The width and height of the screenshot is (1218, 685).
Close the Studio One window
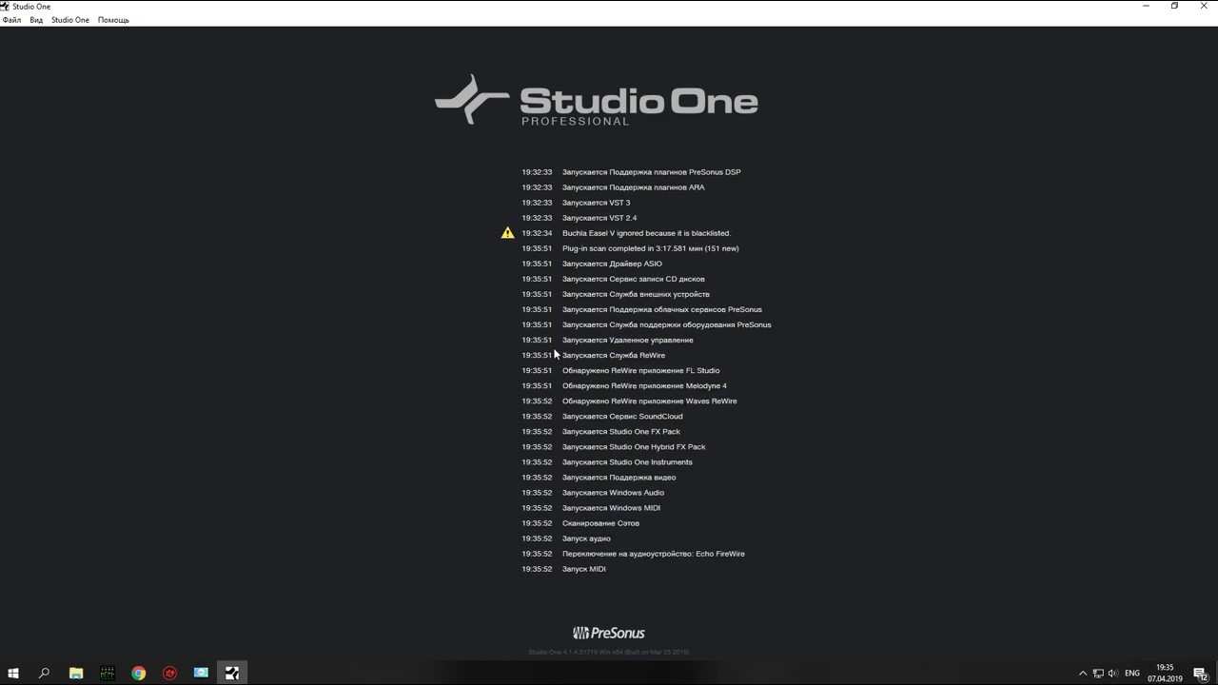pyautogui.click(x=1203, y=6)
